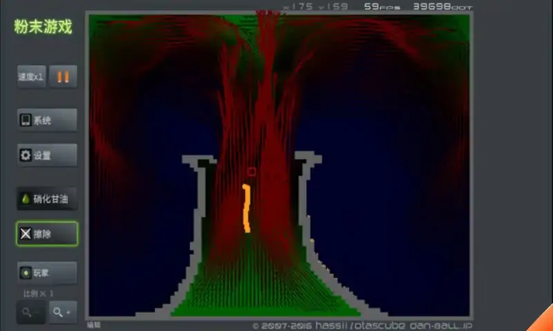Click the orange corner at bottom right
Screen dimensions: 553x331
click(x=543, y=321)
